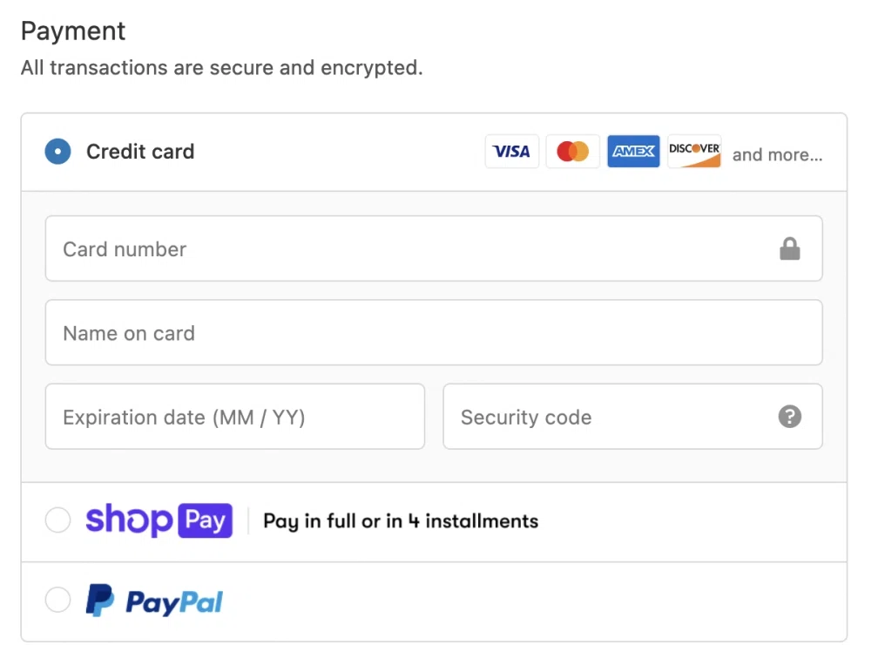Viewport: 871px width, 659px height.
Task: Click the PayPal logo
Action: tap(154, 600)
